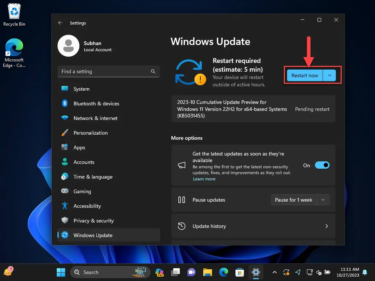Viewport: 375px width, 281px height.
Task: Click the megaphone icon for latest updates
Action: tap(182, 165)
